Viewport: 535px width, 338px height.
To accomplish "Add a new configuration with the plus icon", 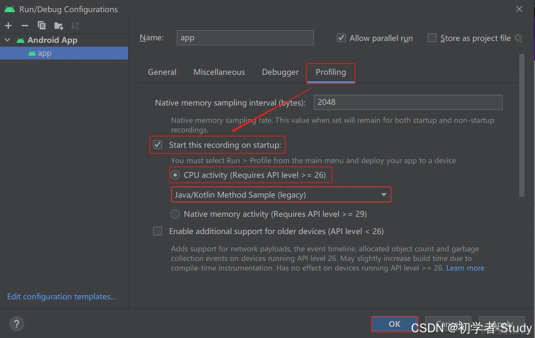I will 8,26.
